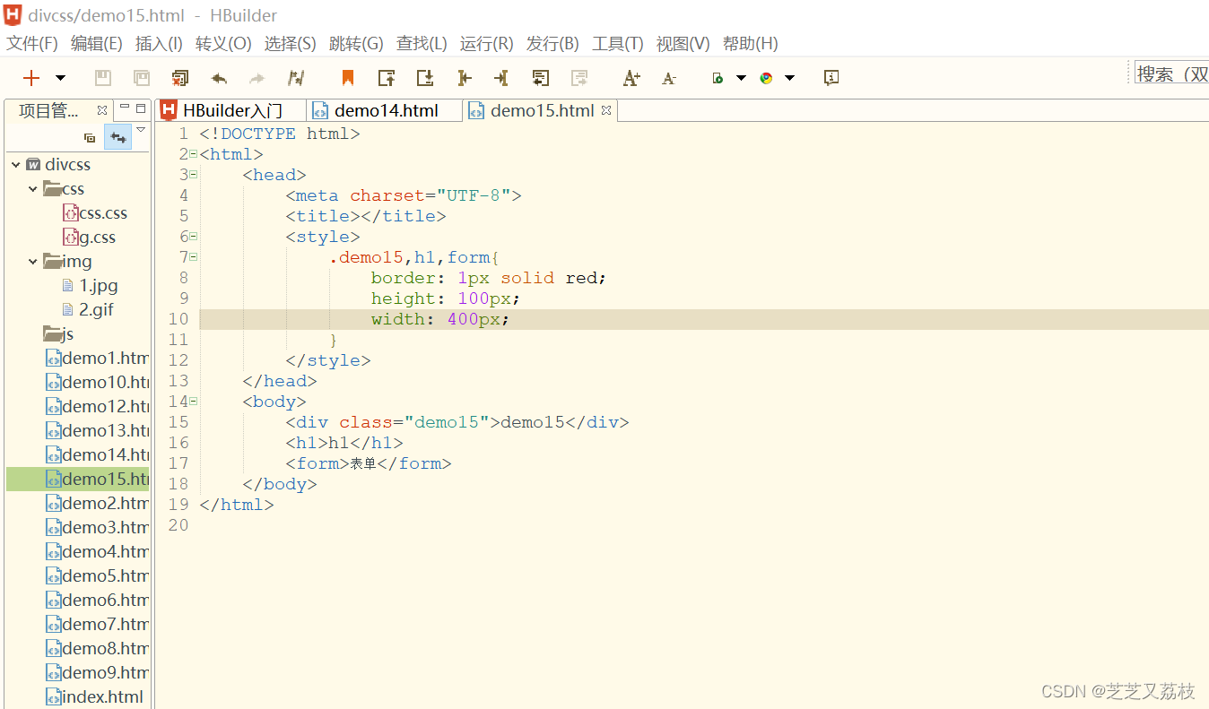Open g.css in the project tree
The width and height of the screenshot is (1209, 709).
click(x=89, y=238)
